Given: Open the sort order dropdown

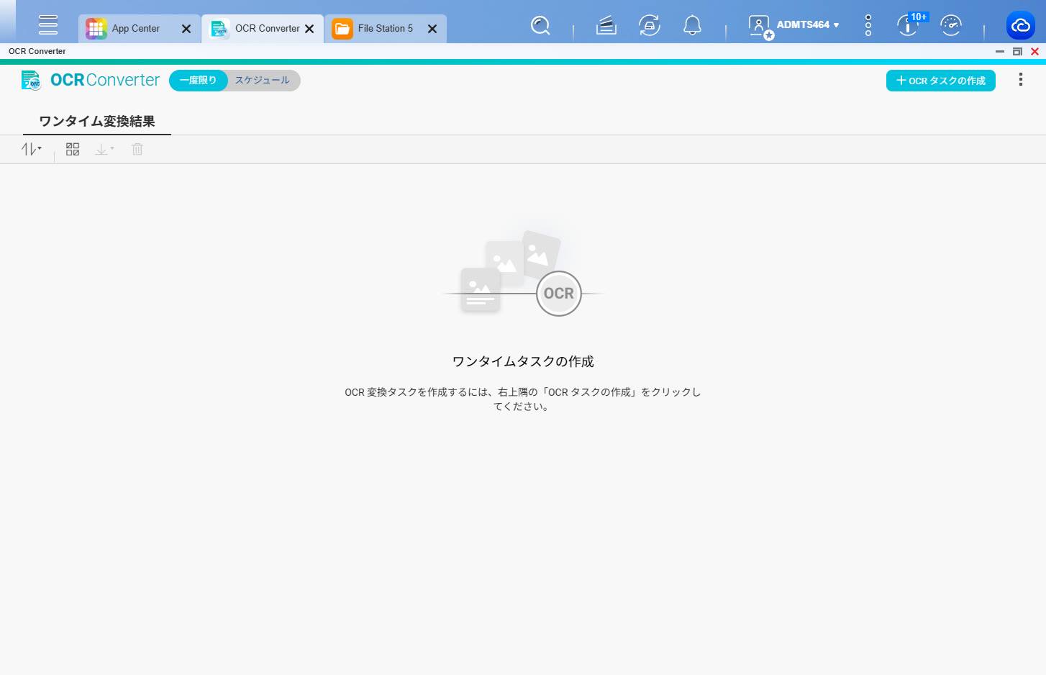Looking at the screenshot, I should 31,149.
